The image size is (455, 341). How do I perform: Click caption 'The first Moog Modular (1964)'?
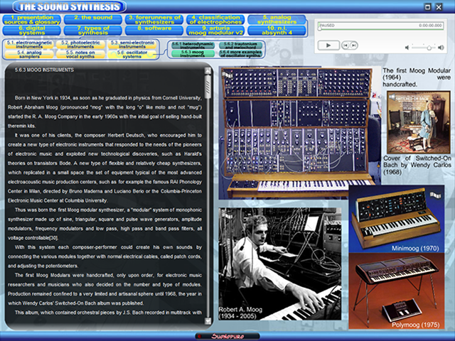417,77
